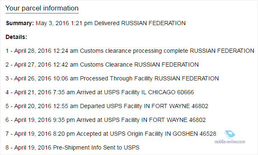This screenshot has height=155, width=258.
Task: Select entry 1 Customs clearance processing complete
Action: click(130, 51)
